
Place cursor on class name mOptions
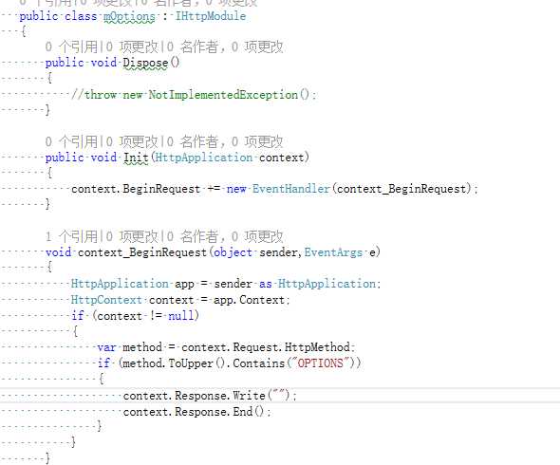point(129,16)
